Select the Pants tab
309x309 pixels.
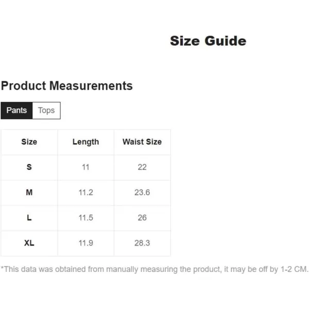[x=16, y=111]
